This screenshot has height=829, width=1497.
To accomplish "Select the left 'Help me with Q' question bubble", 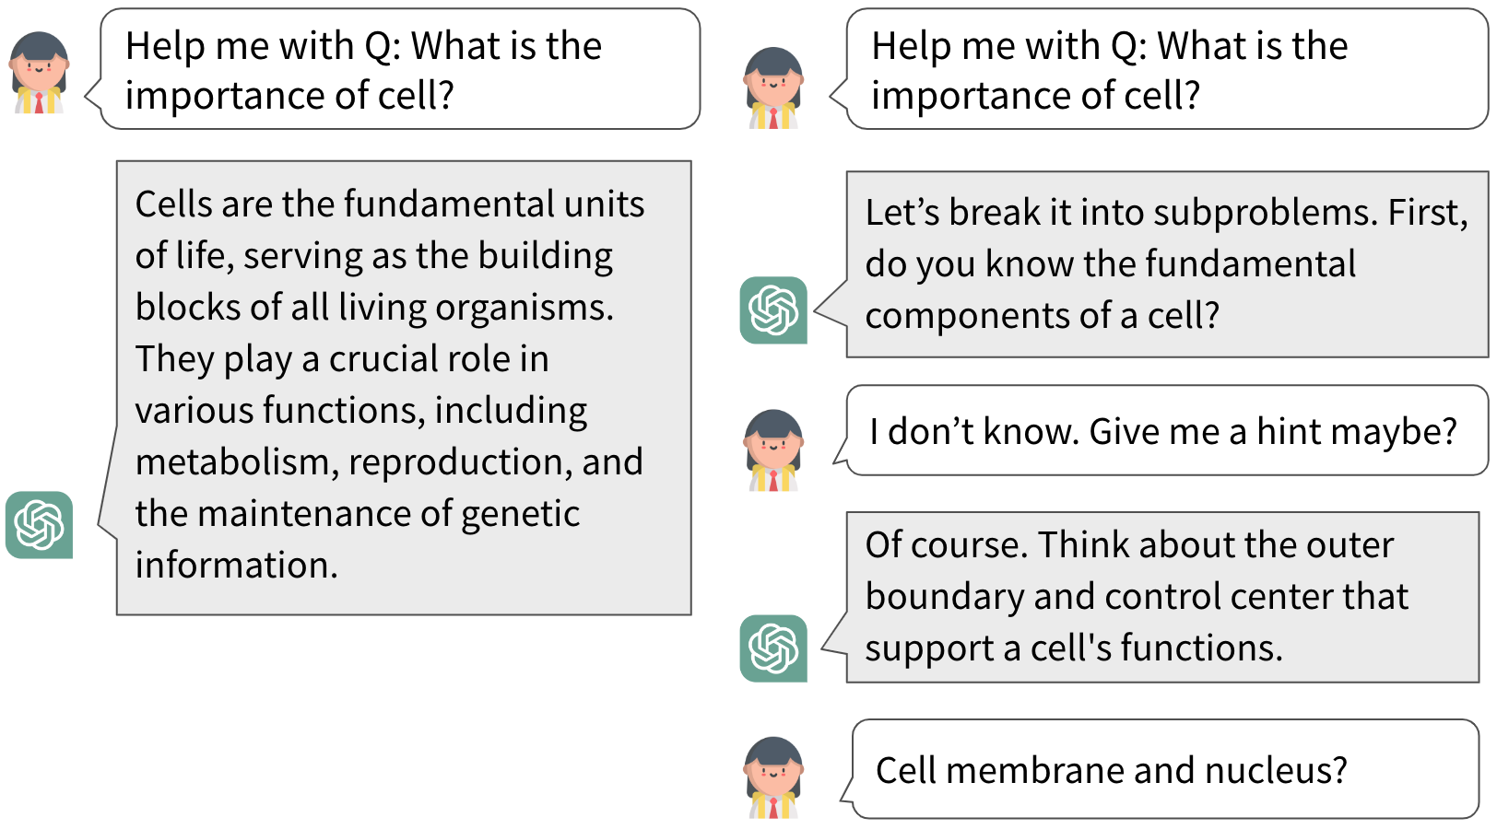I will tap(399, 69).
